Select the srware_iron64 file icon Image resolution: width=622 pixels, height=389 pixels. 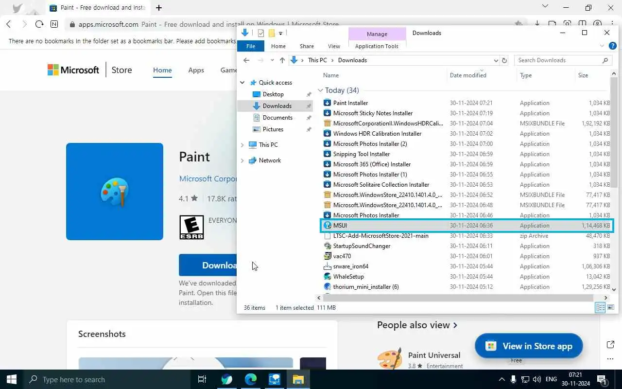point(328,266)
